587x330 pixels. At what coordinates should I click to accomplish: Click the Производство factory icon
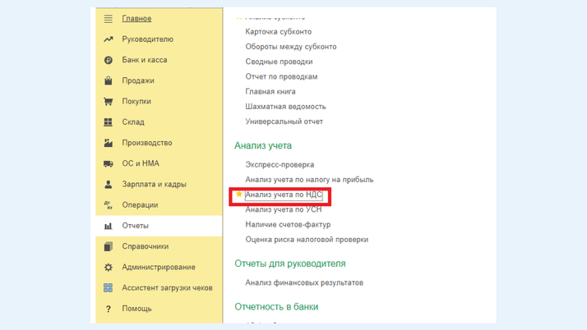pos(109,143)
